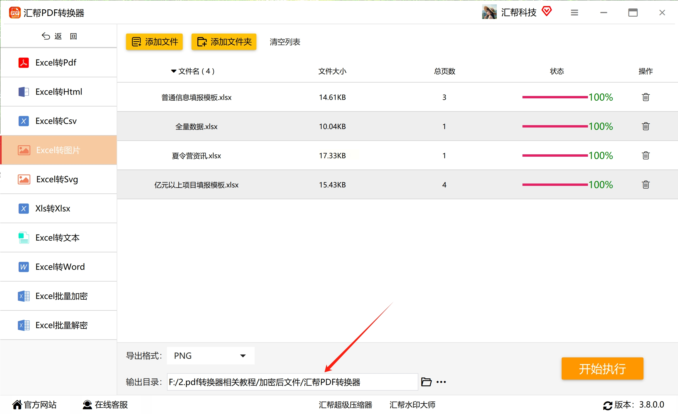Remove 夏令营资讯.xlsx using trash icon
The width and height of the screenshot is (678, 414).
646,156
